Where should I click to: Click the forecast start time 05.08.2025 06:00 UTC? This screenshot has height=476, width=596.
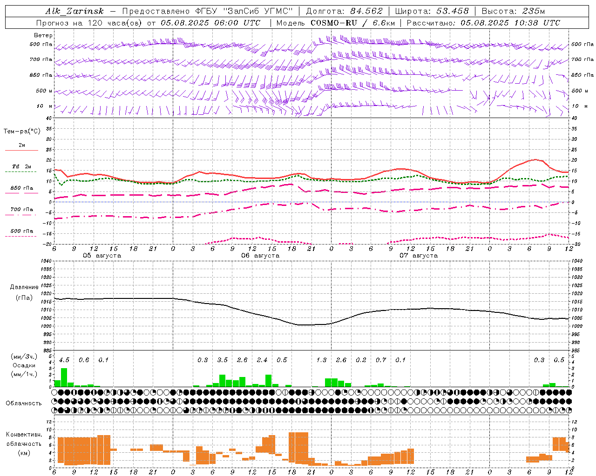point(210,23)
